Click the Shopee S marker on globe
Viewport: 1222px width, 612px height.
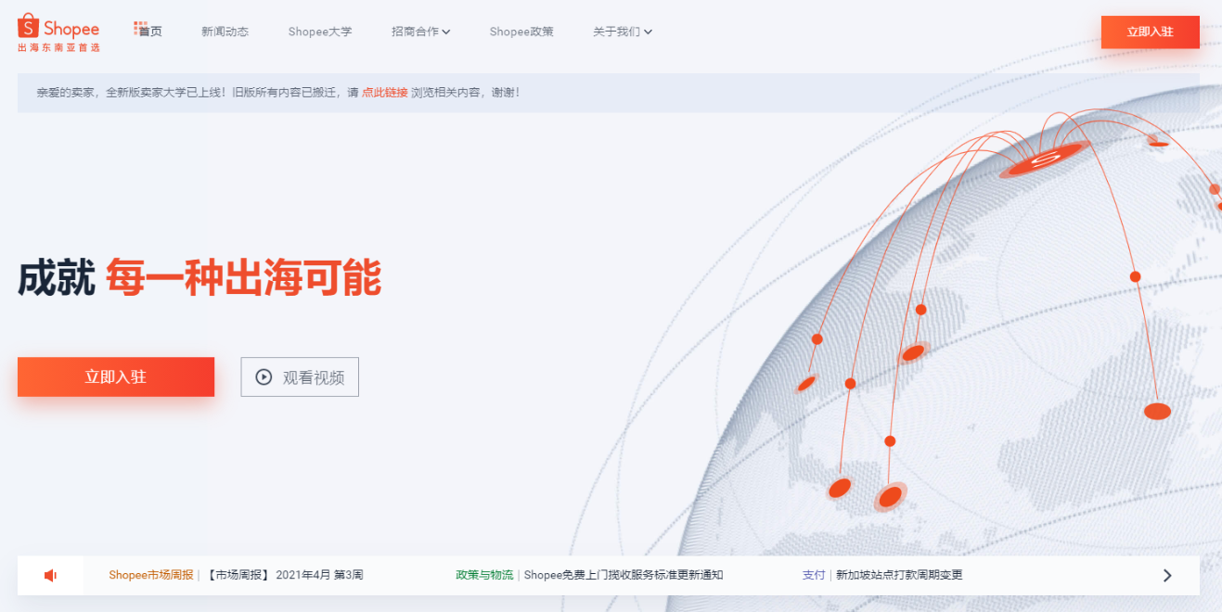click(x=1045, y=161)
